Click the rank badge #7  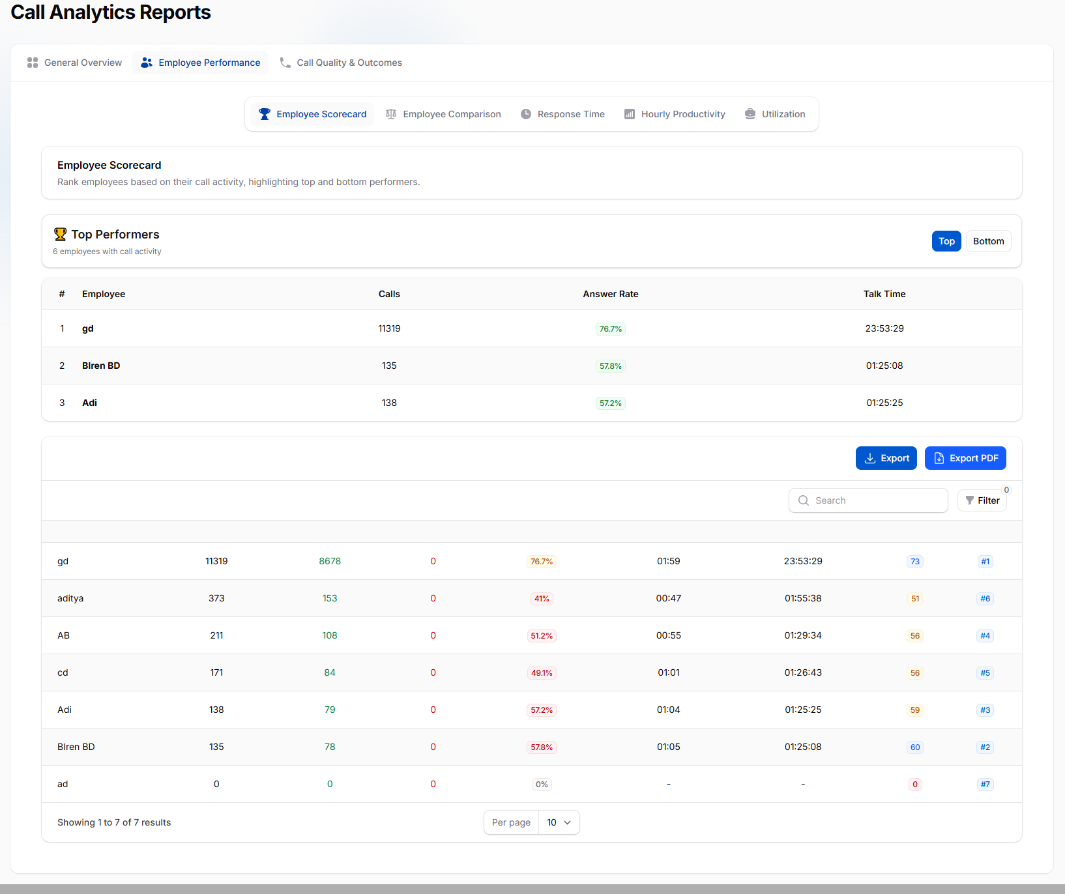[x=985, y=785]
